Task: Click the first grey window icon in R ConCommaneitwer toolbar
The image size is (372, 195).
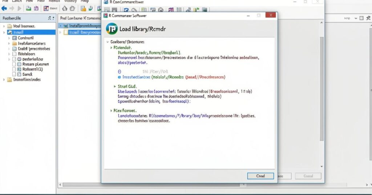Action: tap(107, 10)
